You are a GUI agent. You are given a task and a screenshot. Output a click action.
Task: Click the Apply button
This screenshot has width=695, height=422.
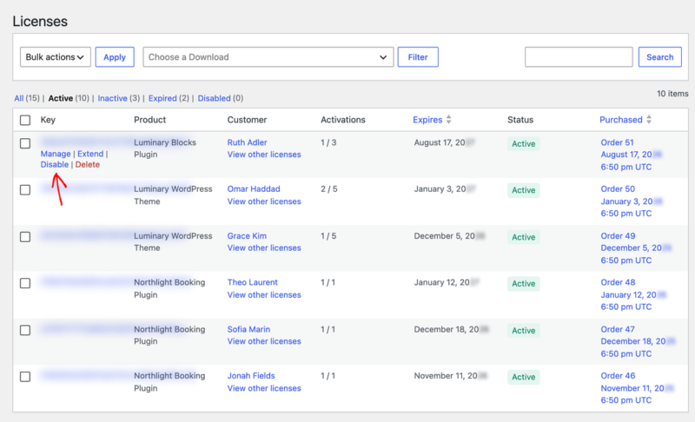(115, 57)
